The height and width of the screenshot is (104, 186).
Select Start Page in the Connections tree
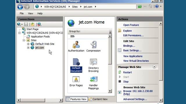point(32,29)
